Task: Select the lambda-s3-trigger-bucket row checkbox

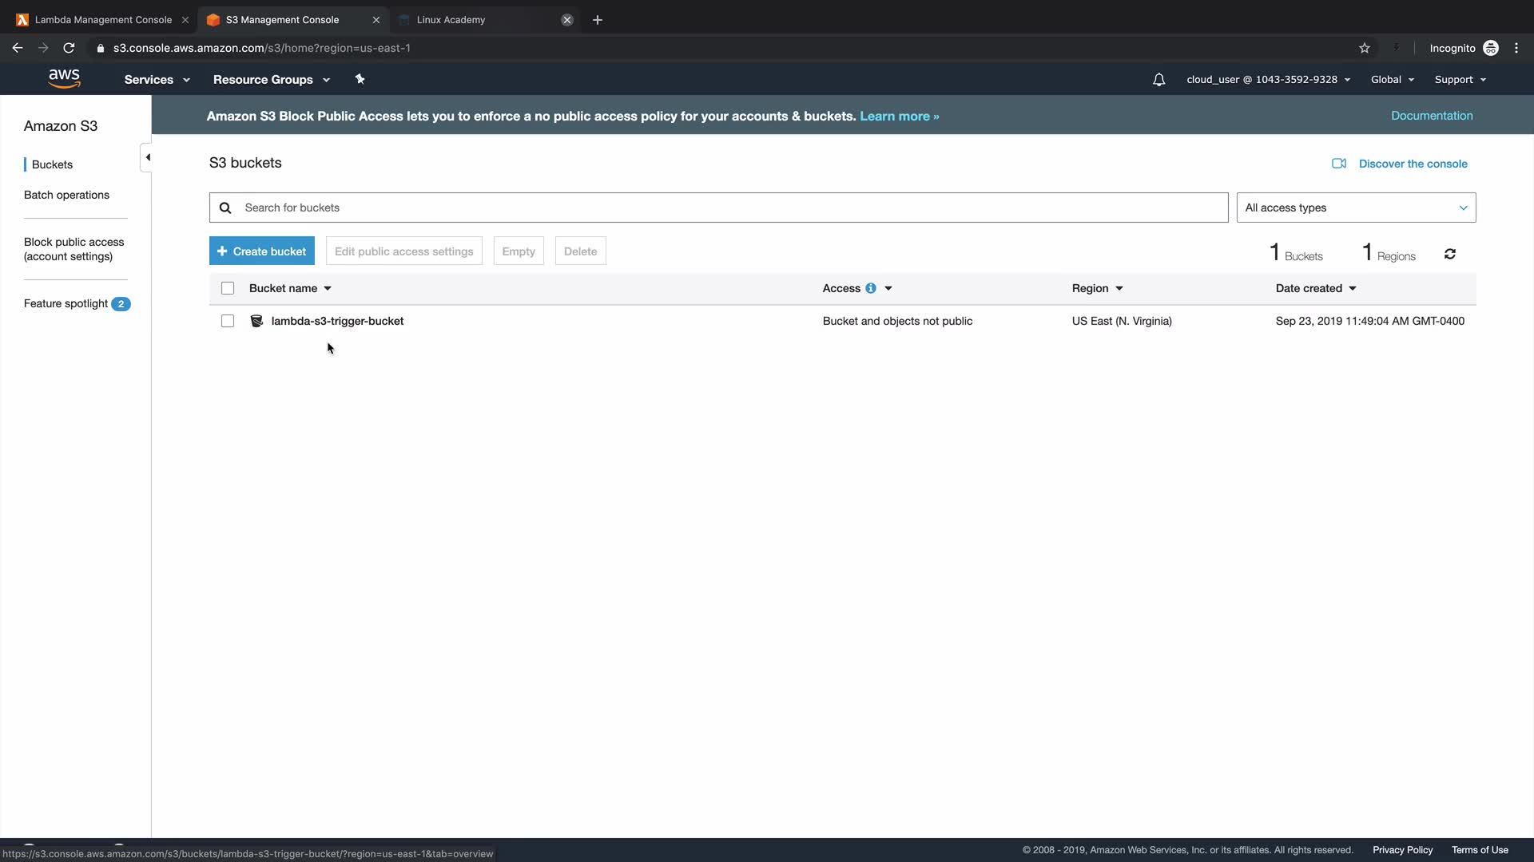Action: (x=228, y=321)
